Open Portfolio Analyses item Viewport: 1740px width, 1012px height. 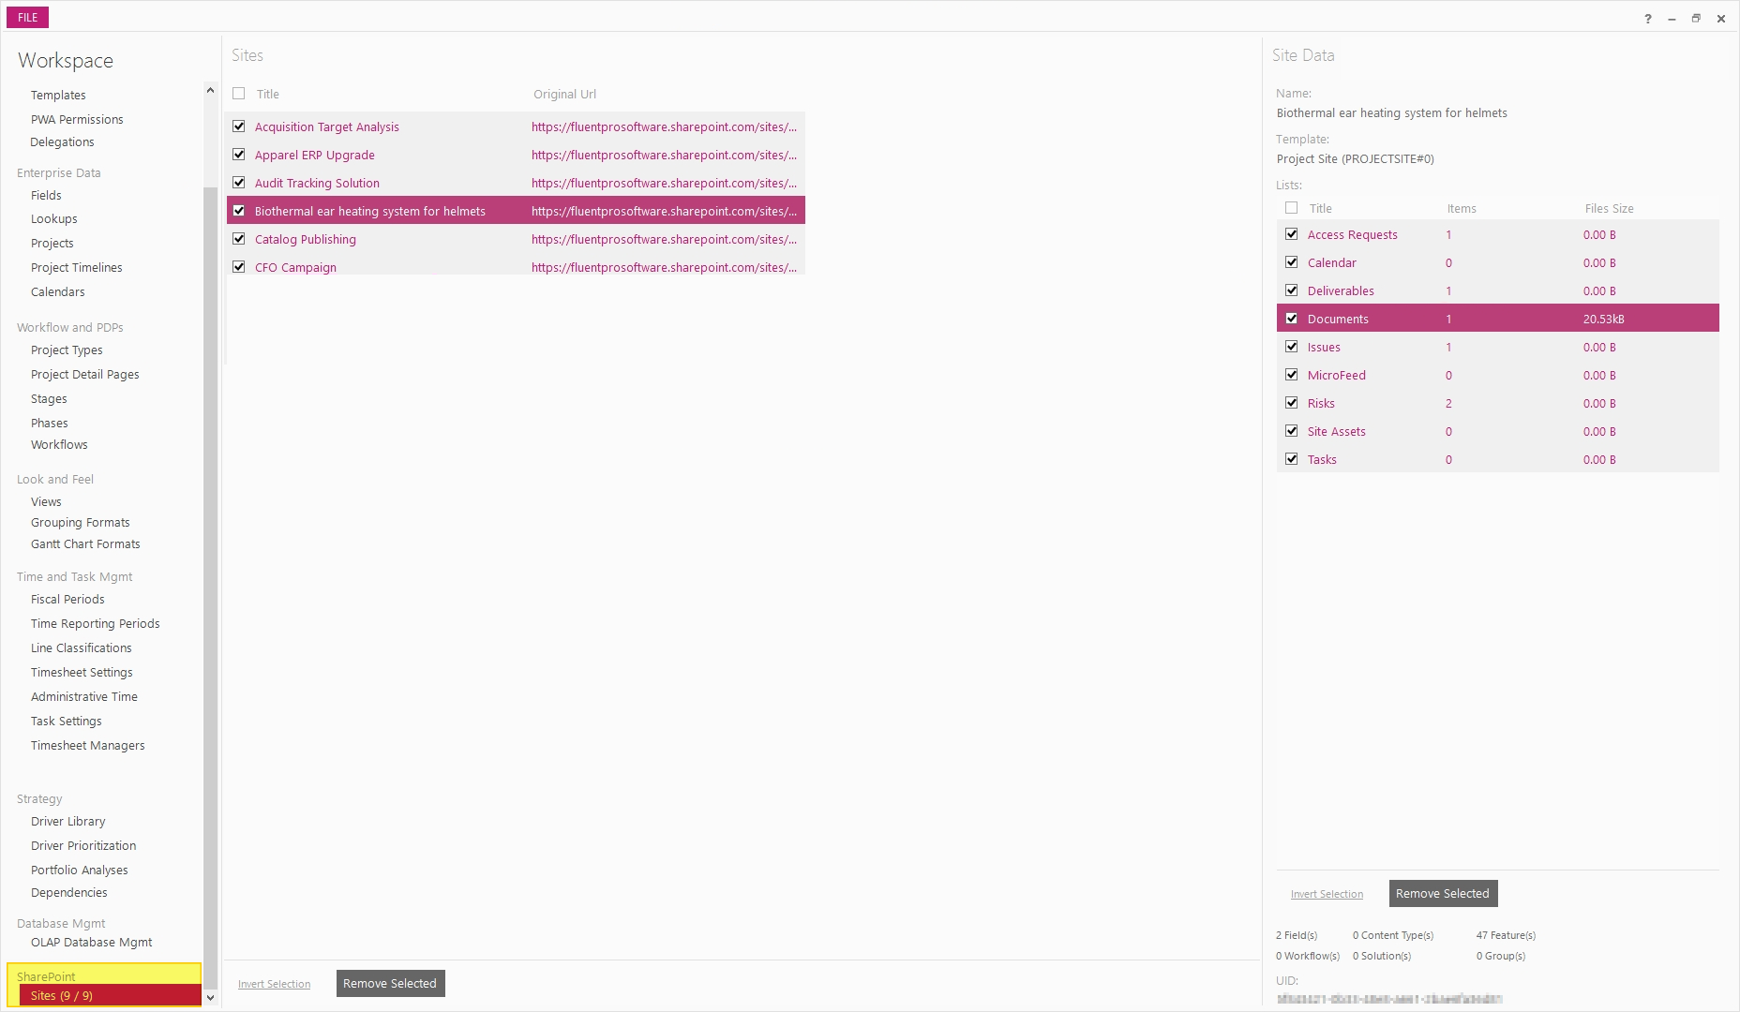tap(80, 870)
